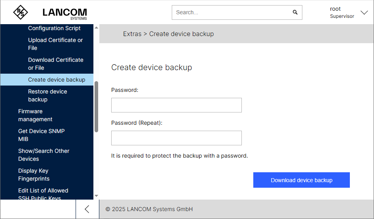Open Configuration Script in the sidebar

tap(54, 28)
